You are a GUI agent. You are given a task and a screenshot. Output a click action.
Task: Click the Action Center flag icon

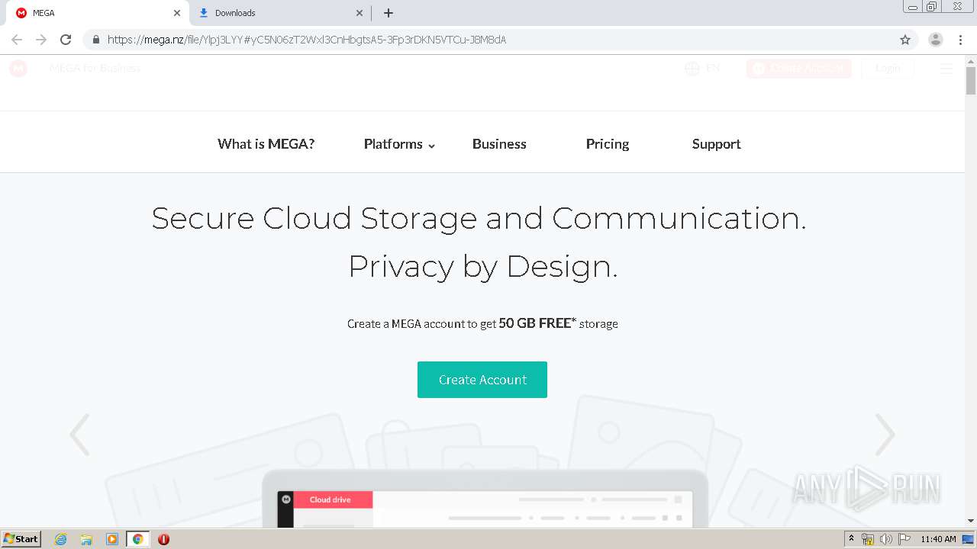pyautogui.click(x=904, y=539)
